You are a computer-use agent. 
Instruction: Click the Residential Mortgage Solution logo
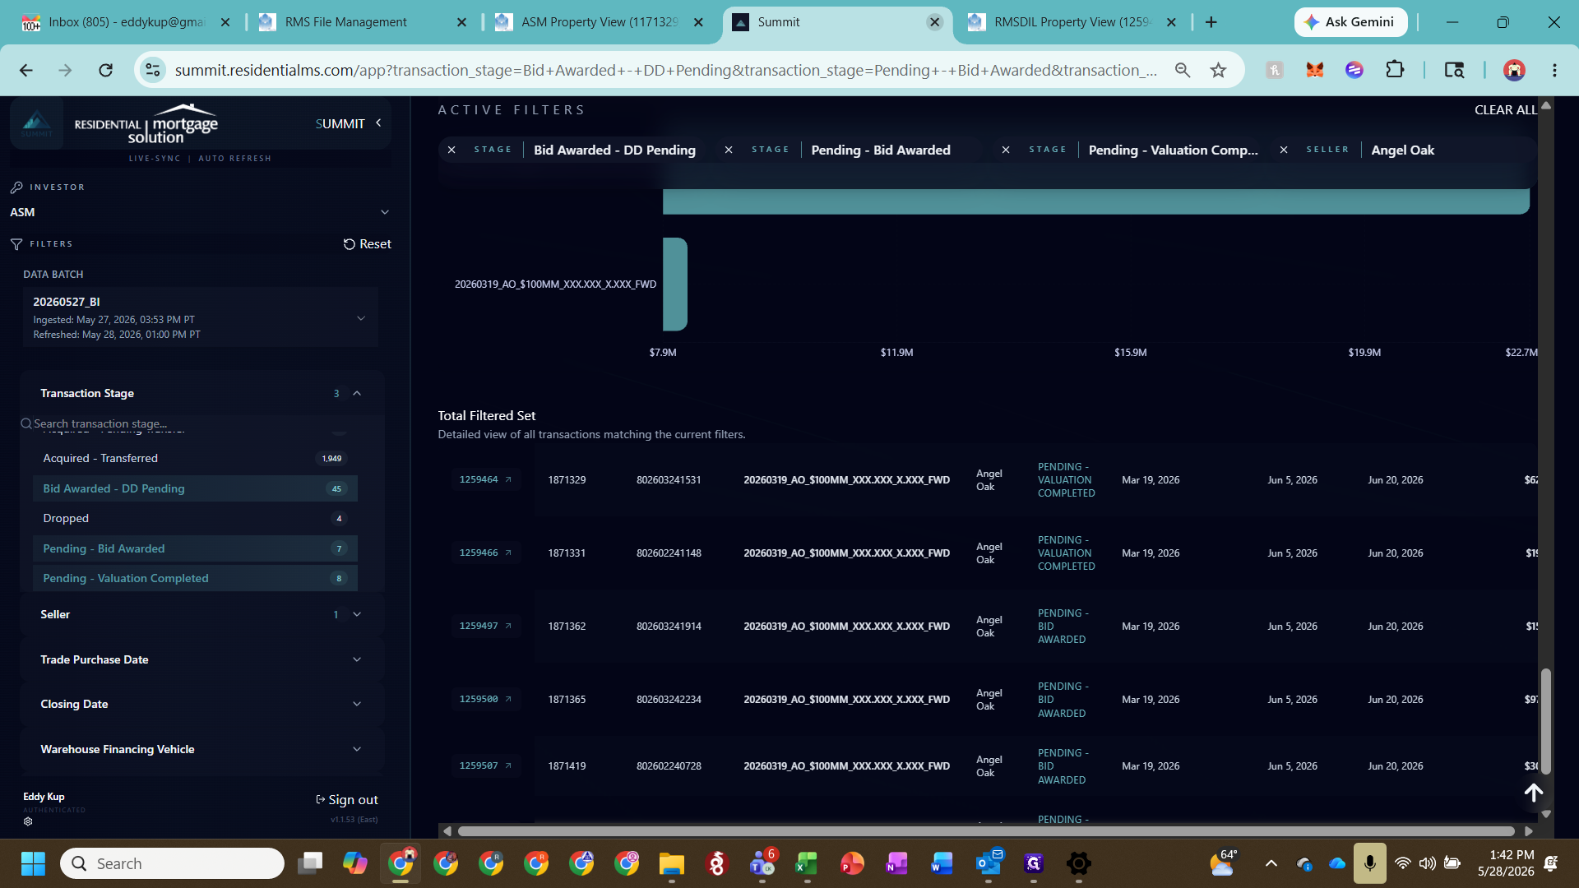tap(146, 124)
